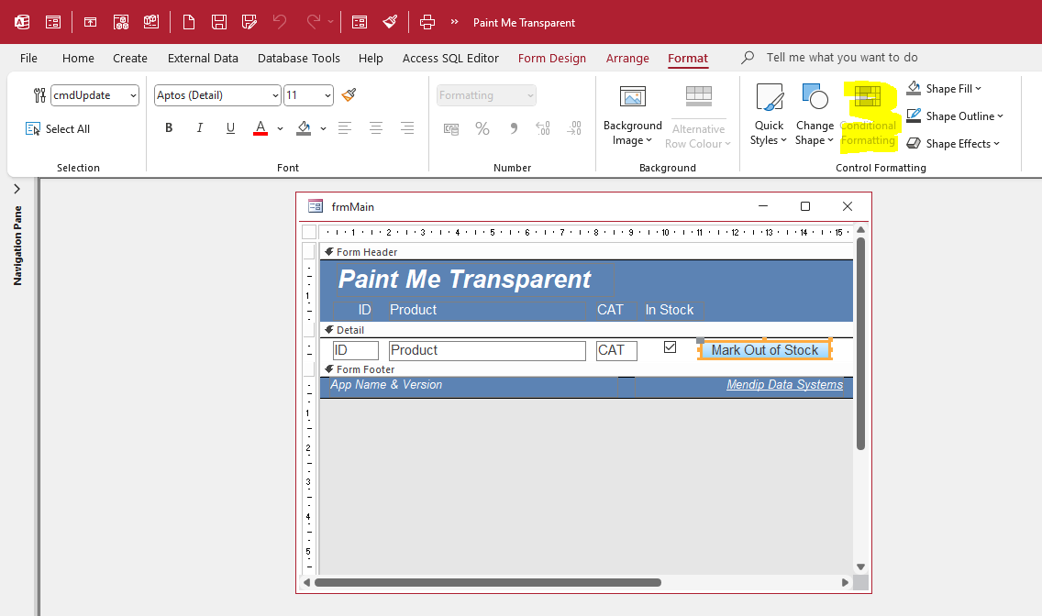
Task: Tick the In Stock checkbox in Detail
Action: (670, 347)
